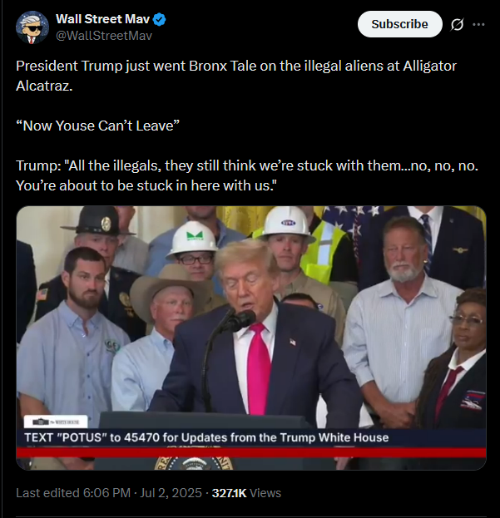Click the White House logo watermark in video
Image resolution: width=500 pixels, height=518 pixels.
click(x=56, y=422)
